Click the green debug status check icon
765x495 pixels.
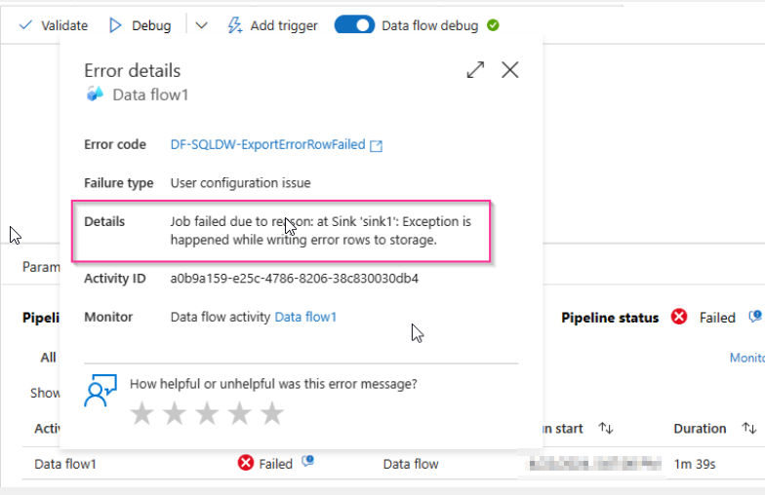494,25
